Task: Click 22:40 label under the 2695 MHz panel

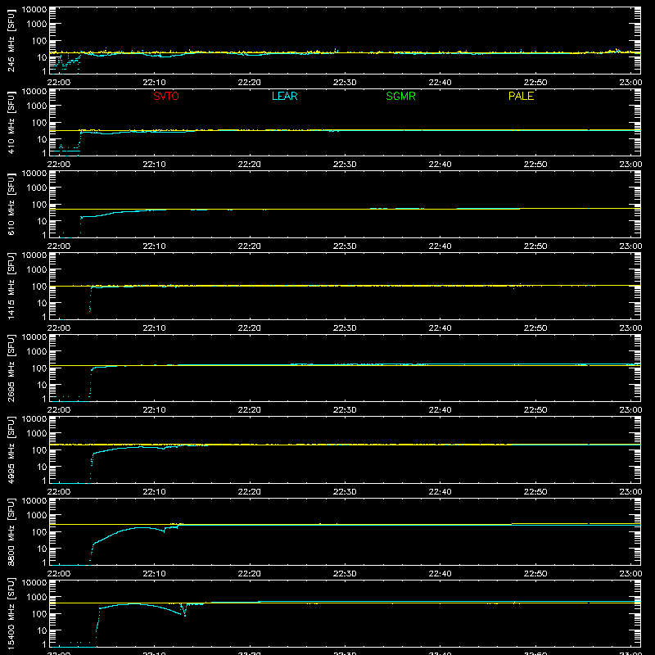Action: click(440, 410)
